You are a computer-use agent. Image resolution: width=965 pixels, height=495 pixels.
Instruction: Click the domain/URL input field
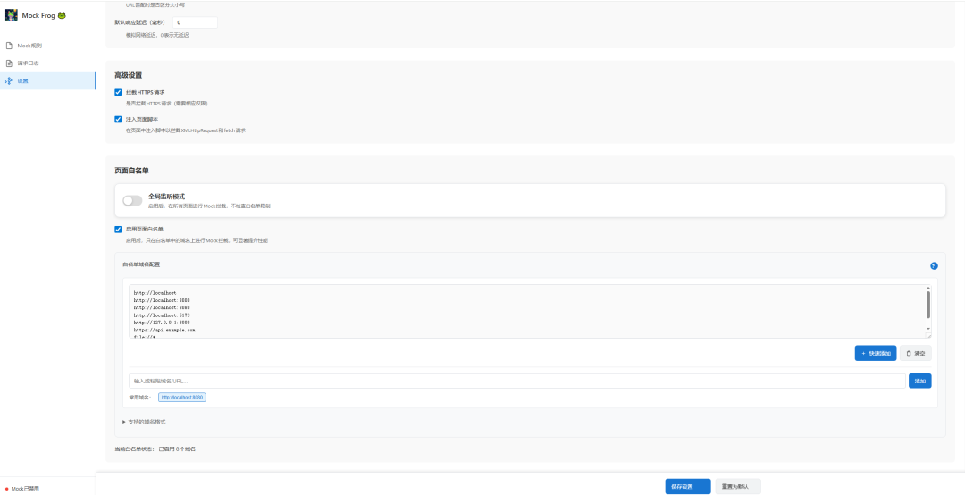(517, 382)
